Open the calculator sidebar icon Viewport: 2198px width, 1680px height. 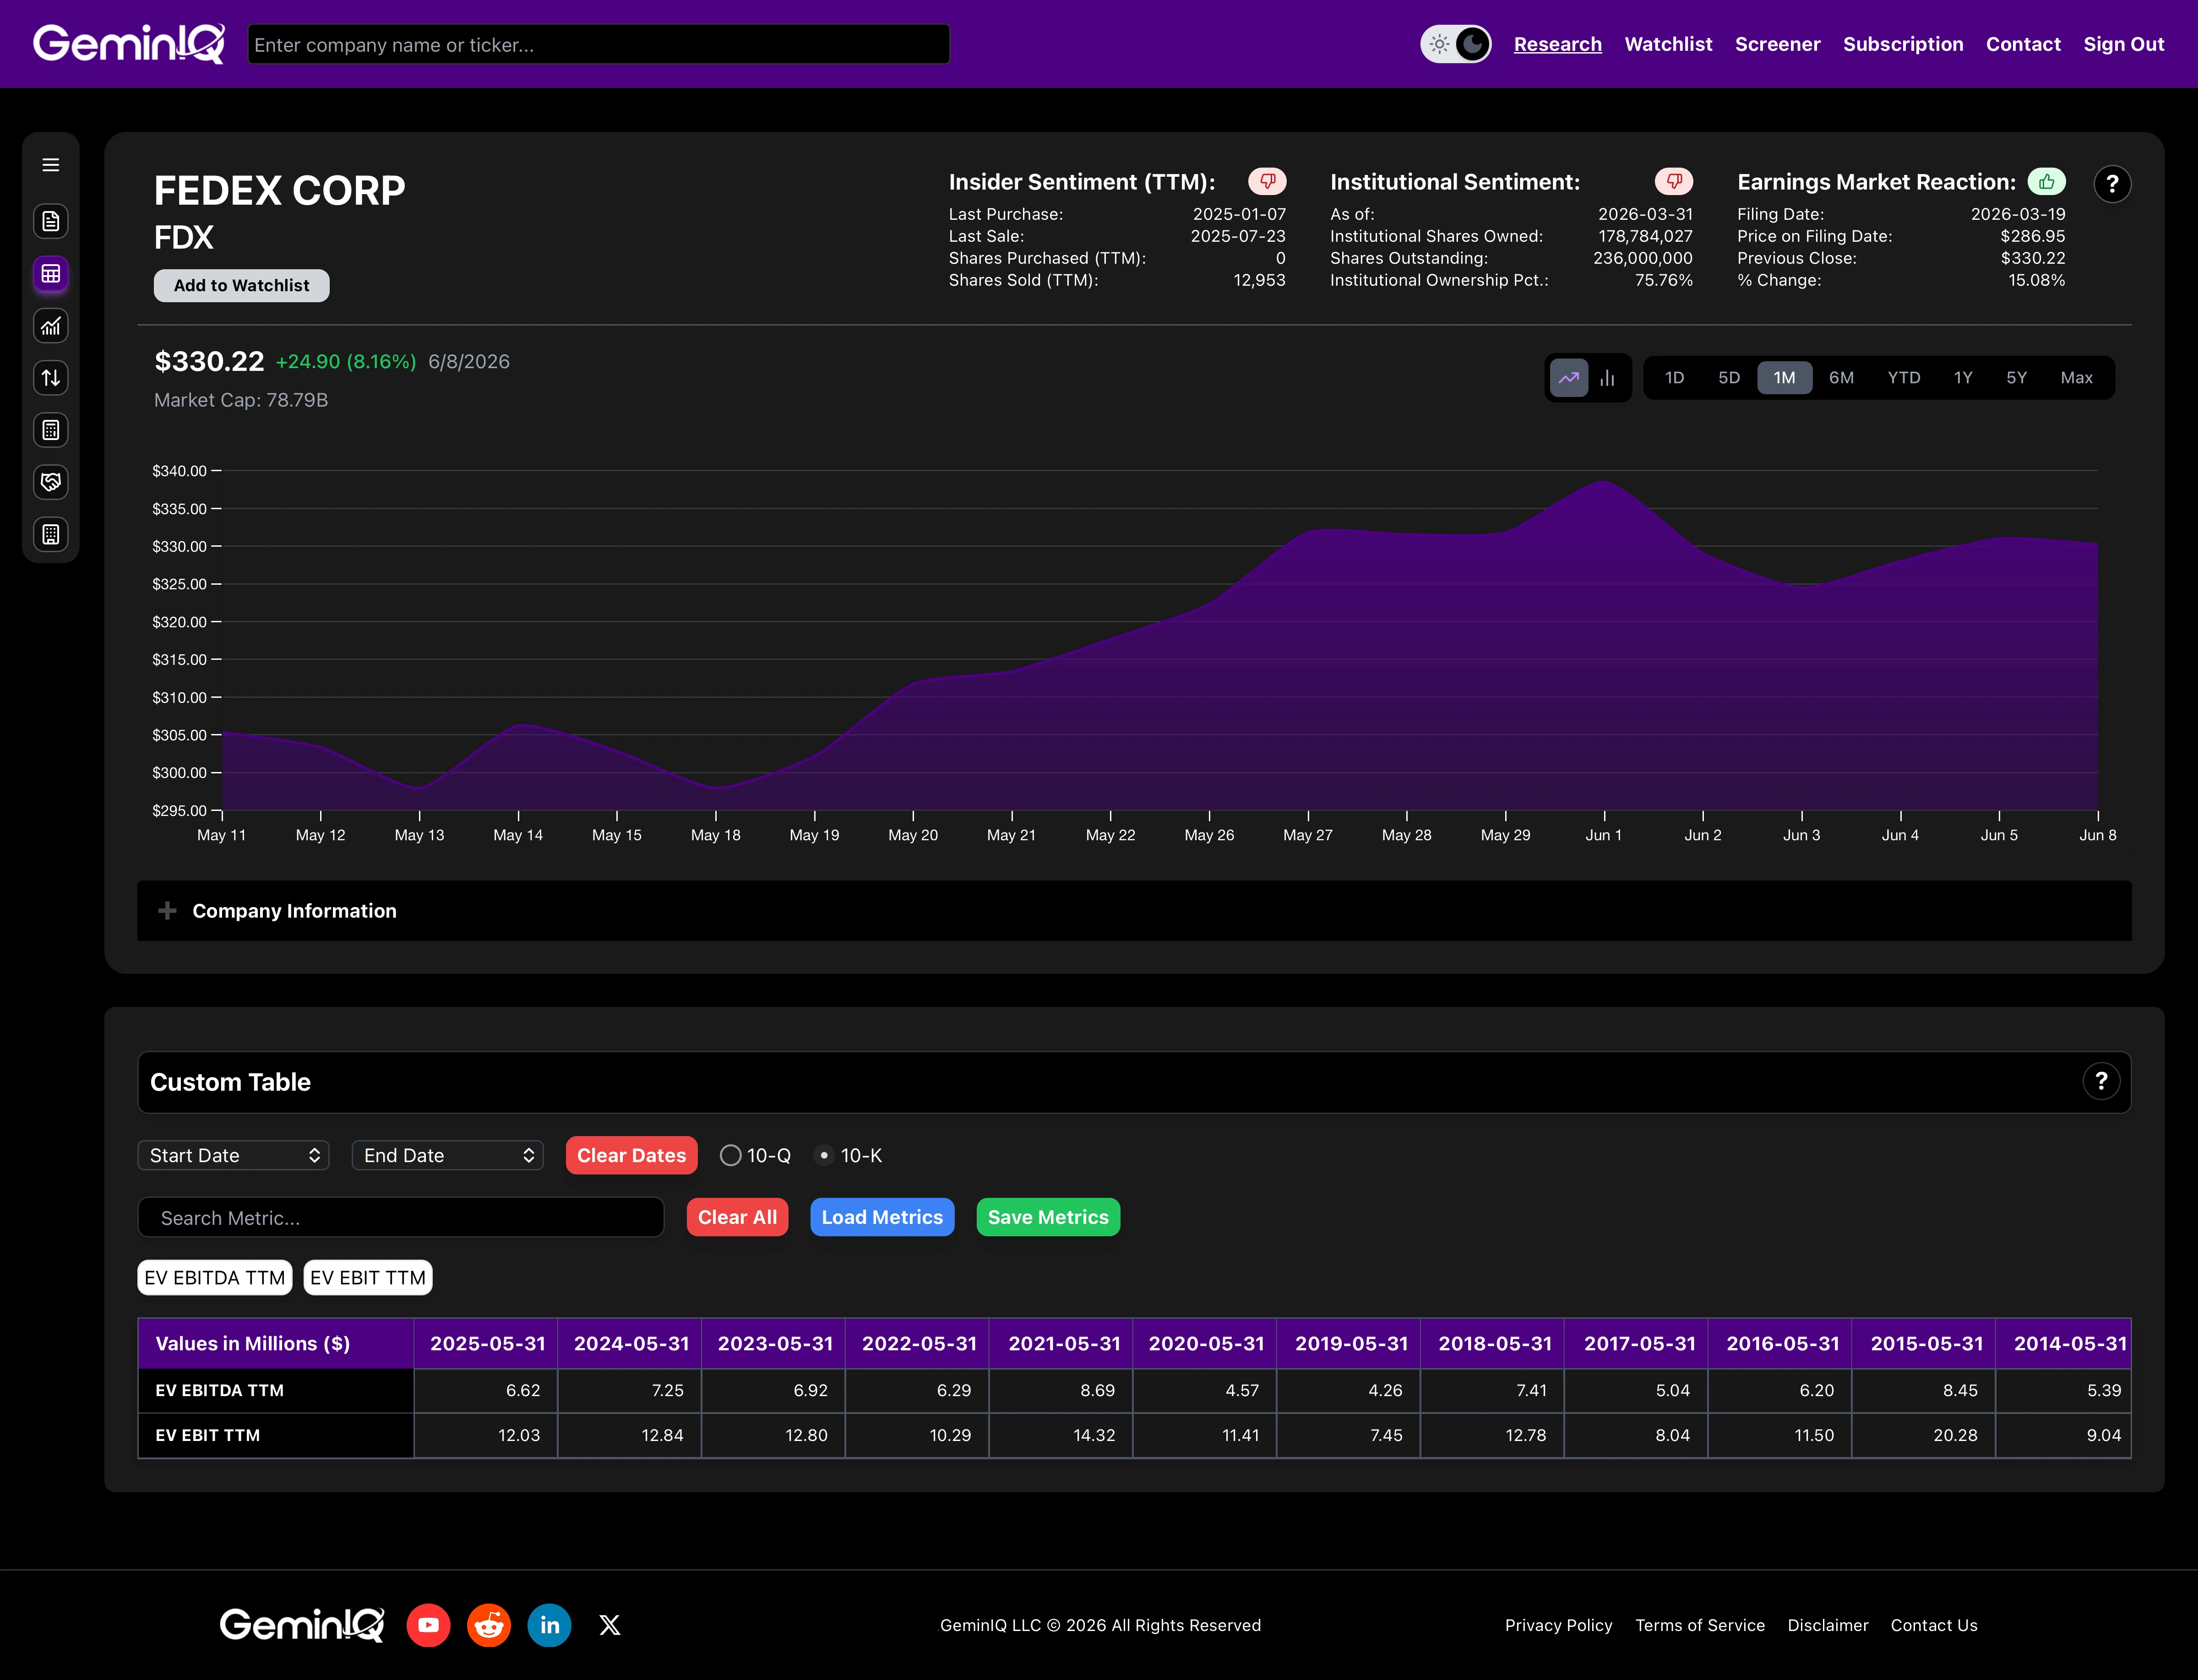coord(51,430)
